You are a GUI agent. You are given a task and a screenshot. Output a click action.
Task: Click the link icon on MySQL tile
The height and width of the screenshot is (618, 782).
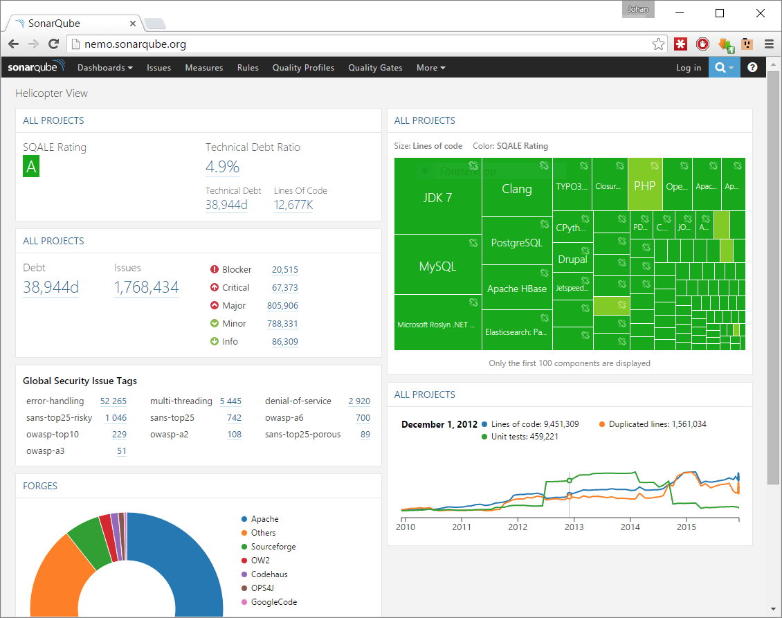473,242
